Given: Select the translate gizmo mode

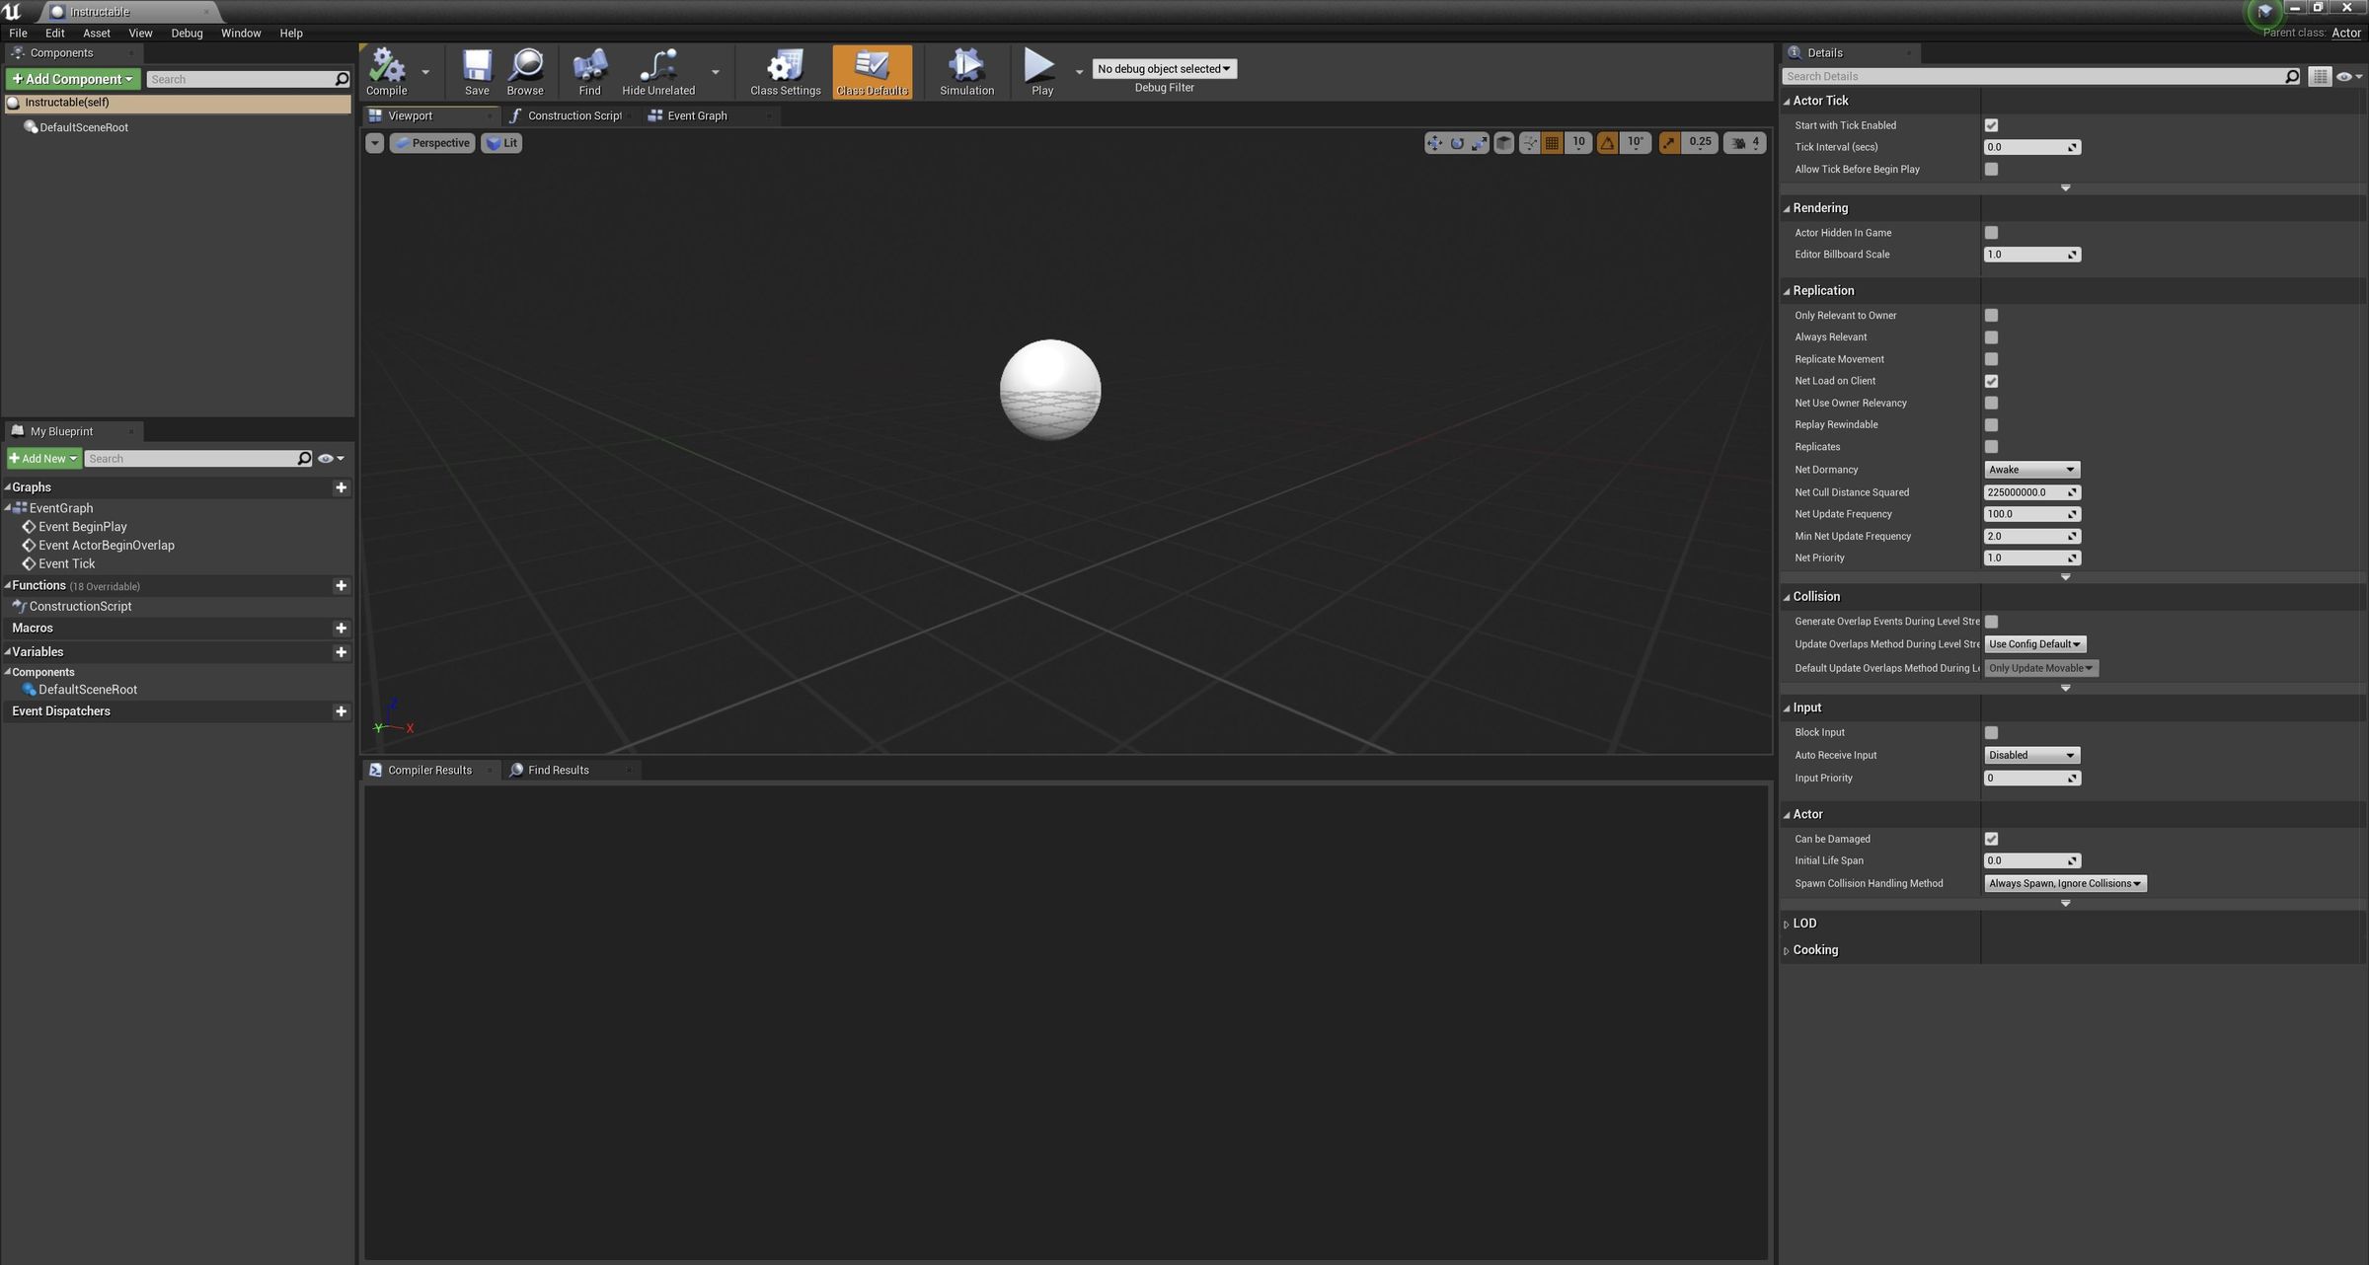Looking at the screenshot, I should point(1434,143).
